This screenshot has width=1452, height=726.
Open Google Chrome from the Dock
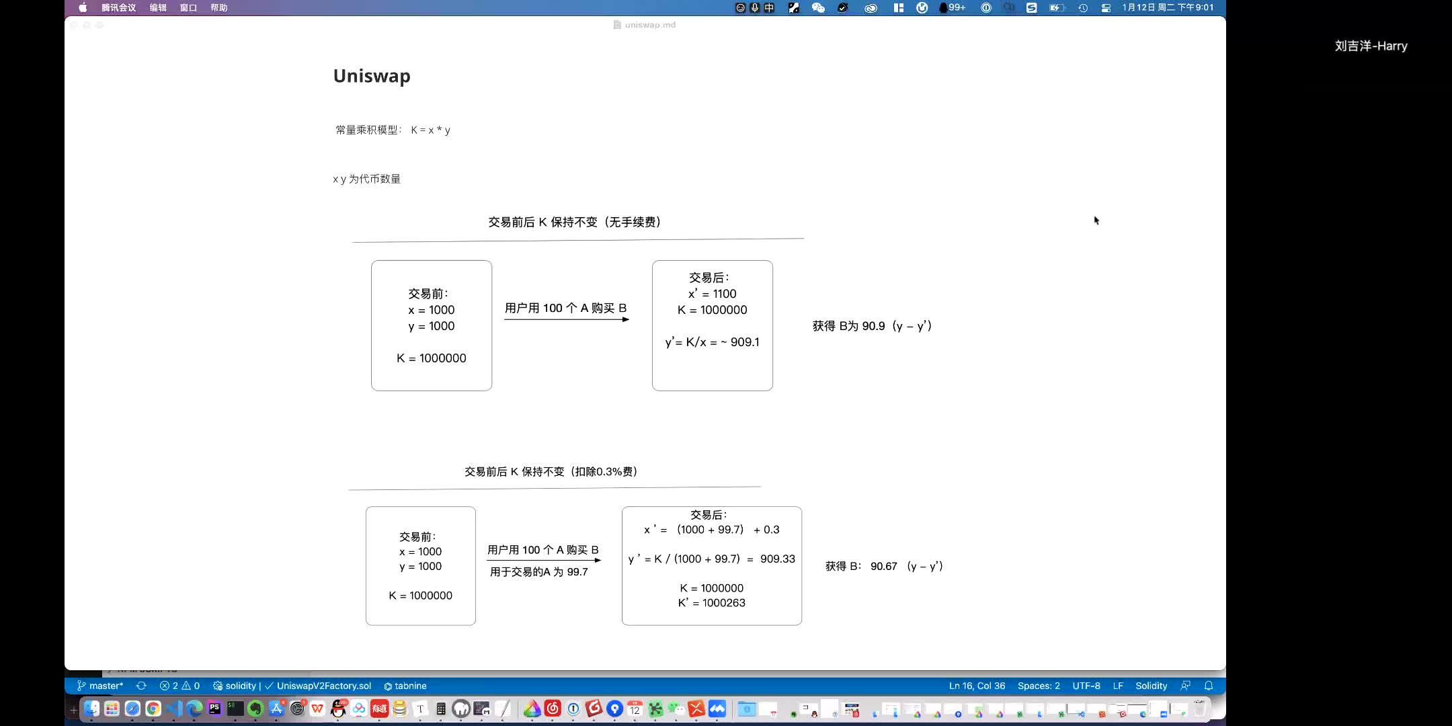tap(153, 709)
